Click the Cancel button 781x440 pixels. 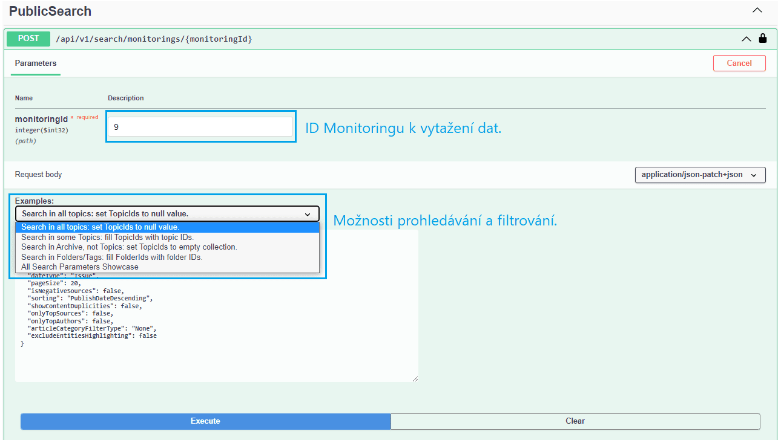click(x=739, y=63)
